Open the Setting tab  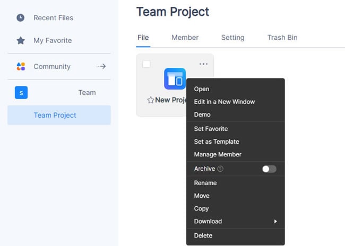233,38
